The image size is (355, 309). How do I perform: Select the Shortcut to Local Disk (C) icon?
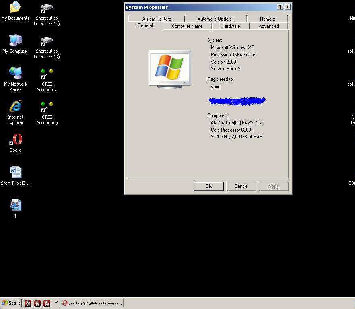(x=47, y=14)
